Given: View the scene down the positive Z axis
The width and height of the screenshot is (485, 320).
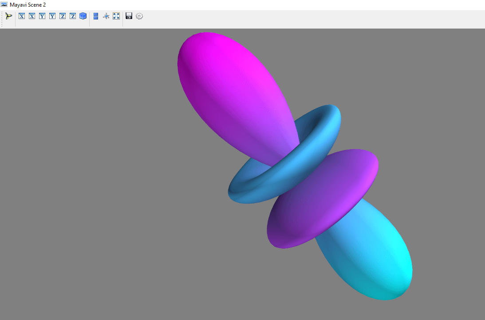Looking at the screenshot, I should (62, 16).
